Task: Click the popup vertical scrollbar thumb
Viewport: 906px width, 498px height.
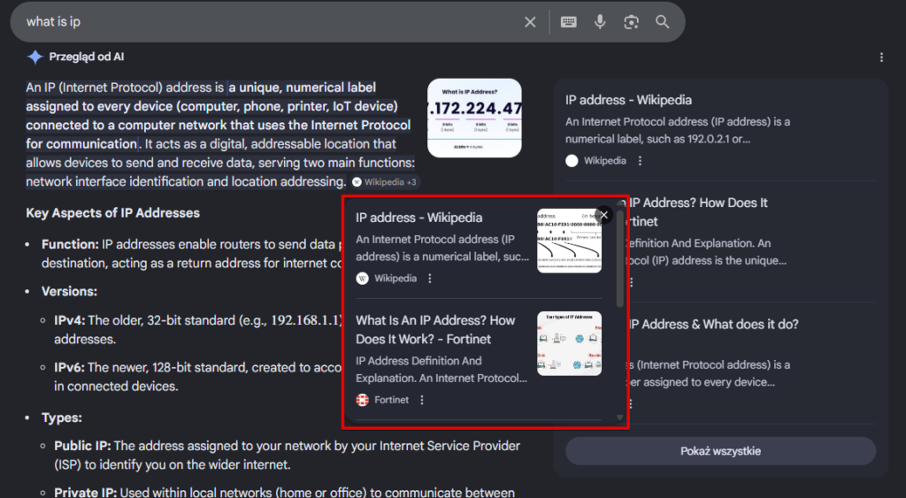Action: [x=620, y=257]
